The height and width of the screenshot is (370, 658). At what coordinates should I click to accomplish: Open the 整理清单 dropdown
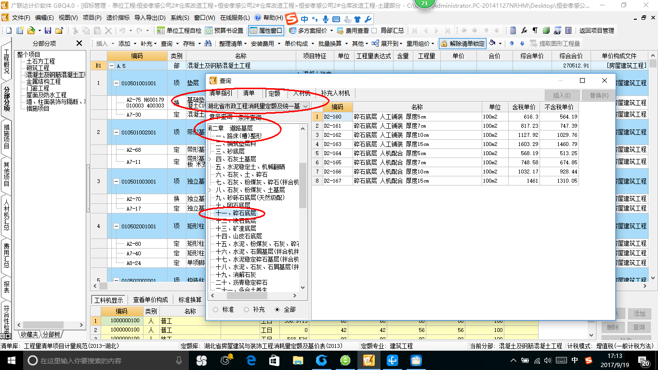pyautogui.click(x=233, y=43)
